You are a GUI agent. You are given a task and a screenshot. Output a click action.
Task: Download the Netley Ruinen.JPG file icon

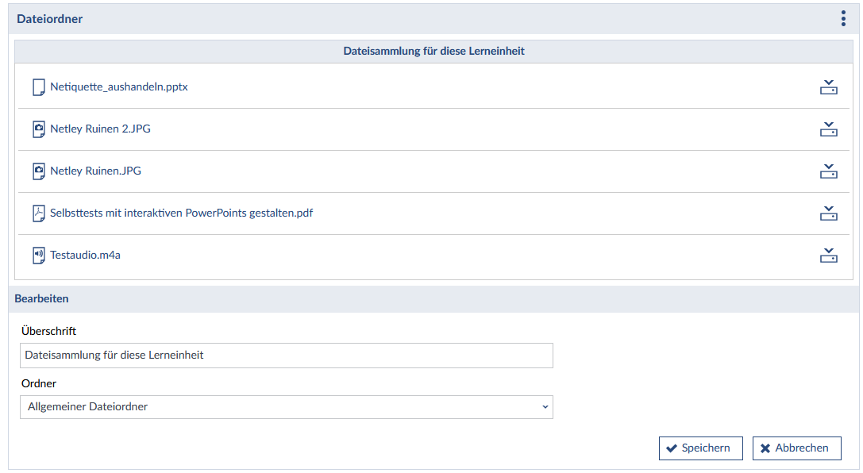[828, 171]
